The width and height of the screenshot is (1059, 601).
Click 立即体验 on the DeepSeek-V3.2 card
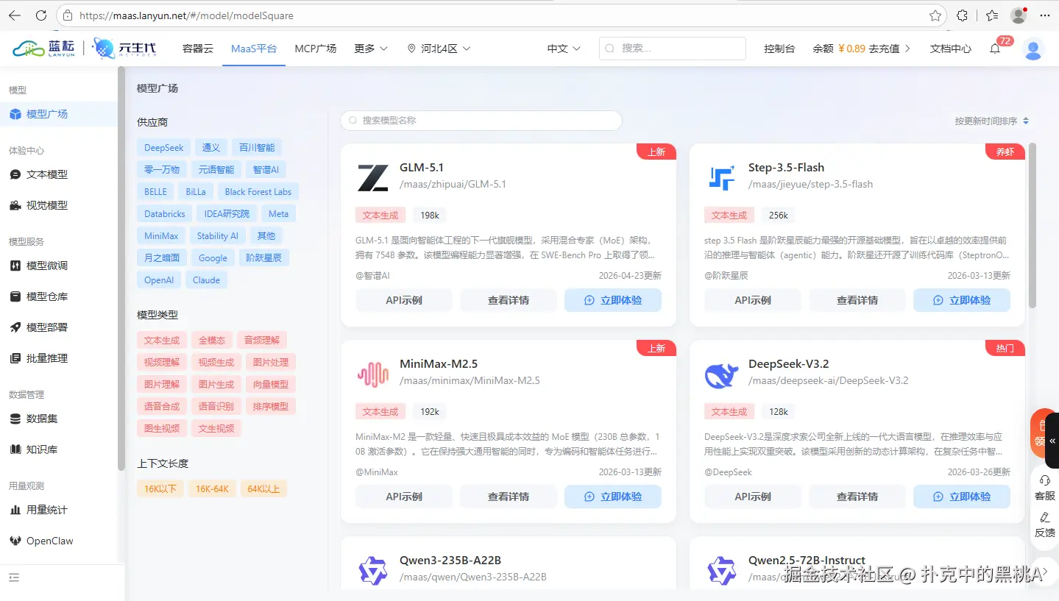click(x=962, y=497)
